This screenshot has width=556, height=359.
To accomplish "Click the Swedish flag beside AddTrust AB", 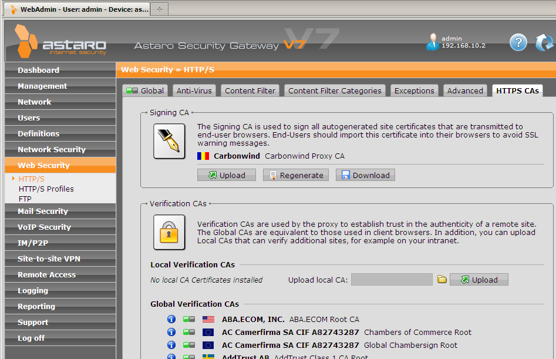I will click(x=208, y=357).
